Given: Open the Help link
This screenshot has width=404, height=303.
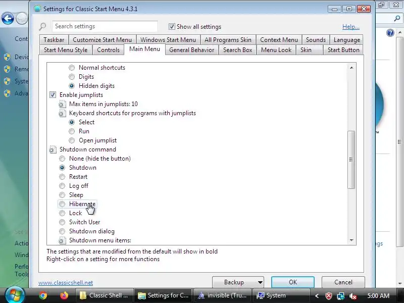Looking at the screenshot, I should point(350,27).
